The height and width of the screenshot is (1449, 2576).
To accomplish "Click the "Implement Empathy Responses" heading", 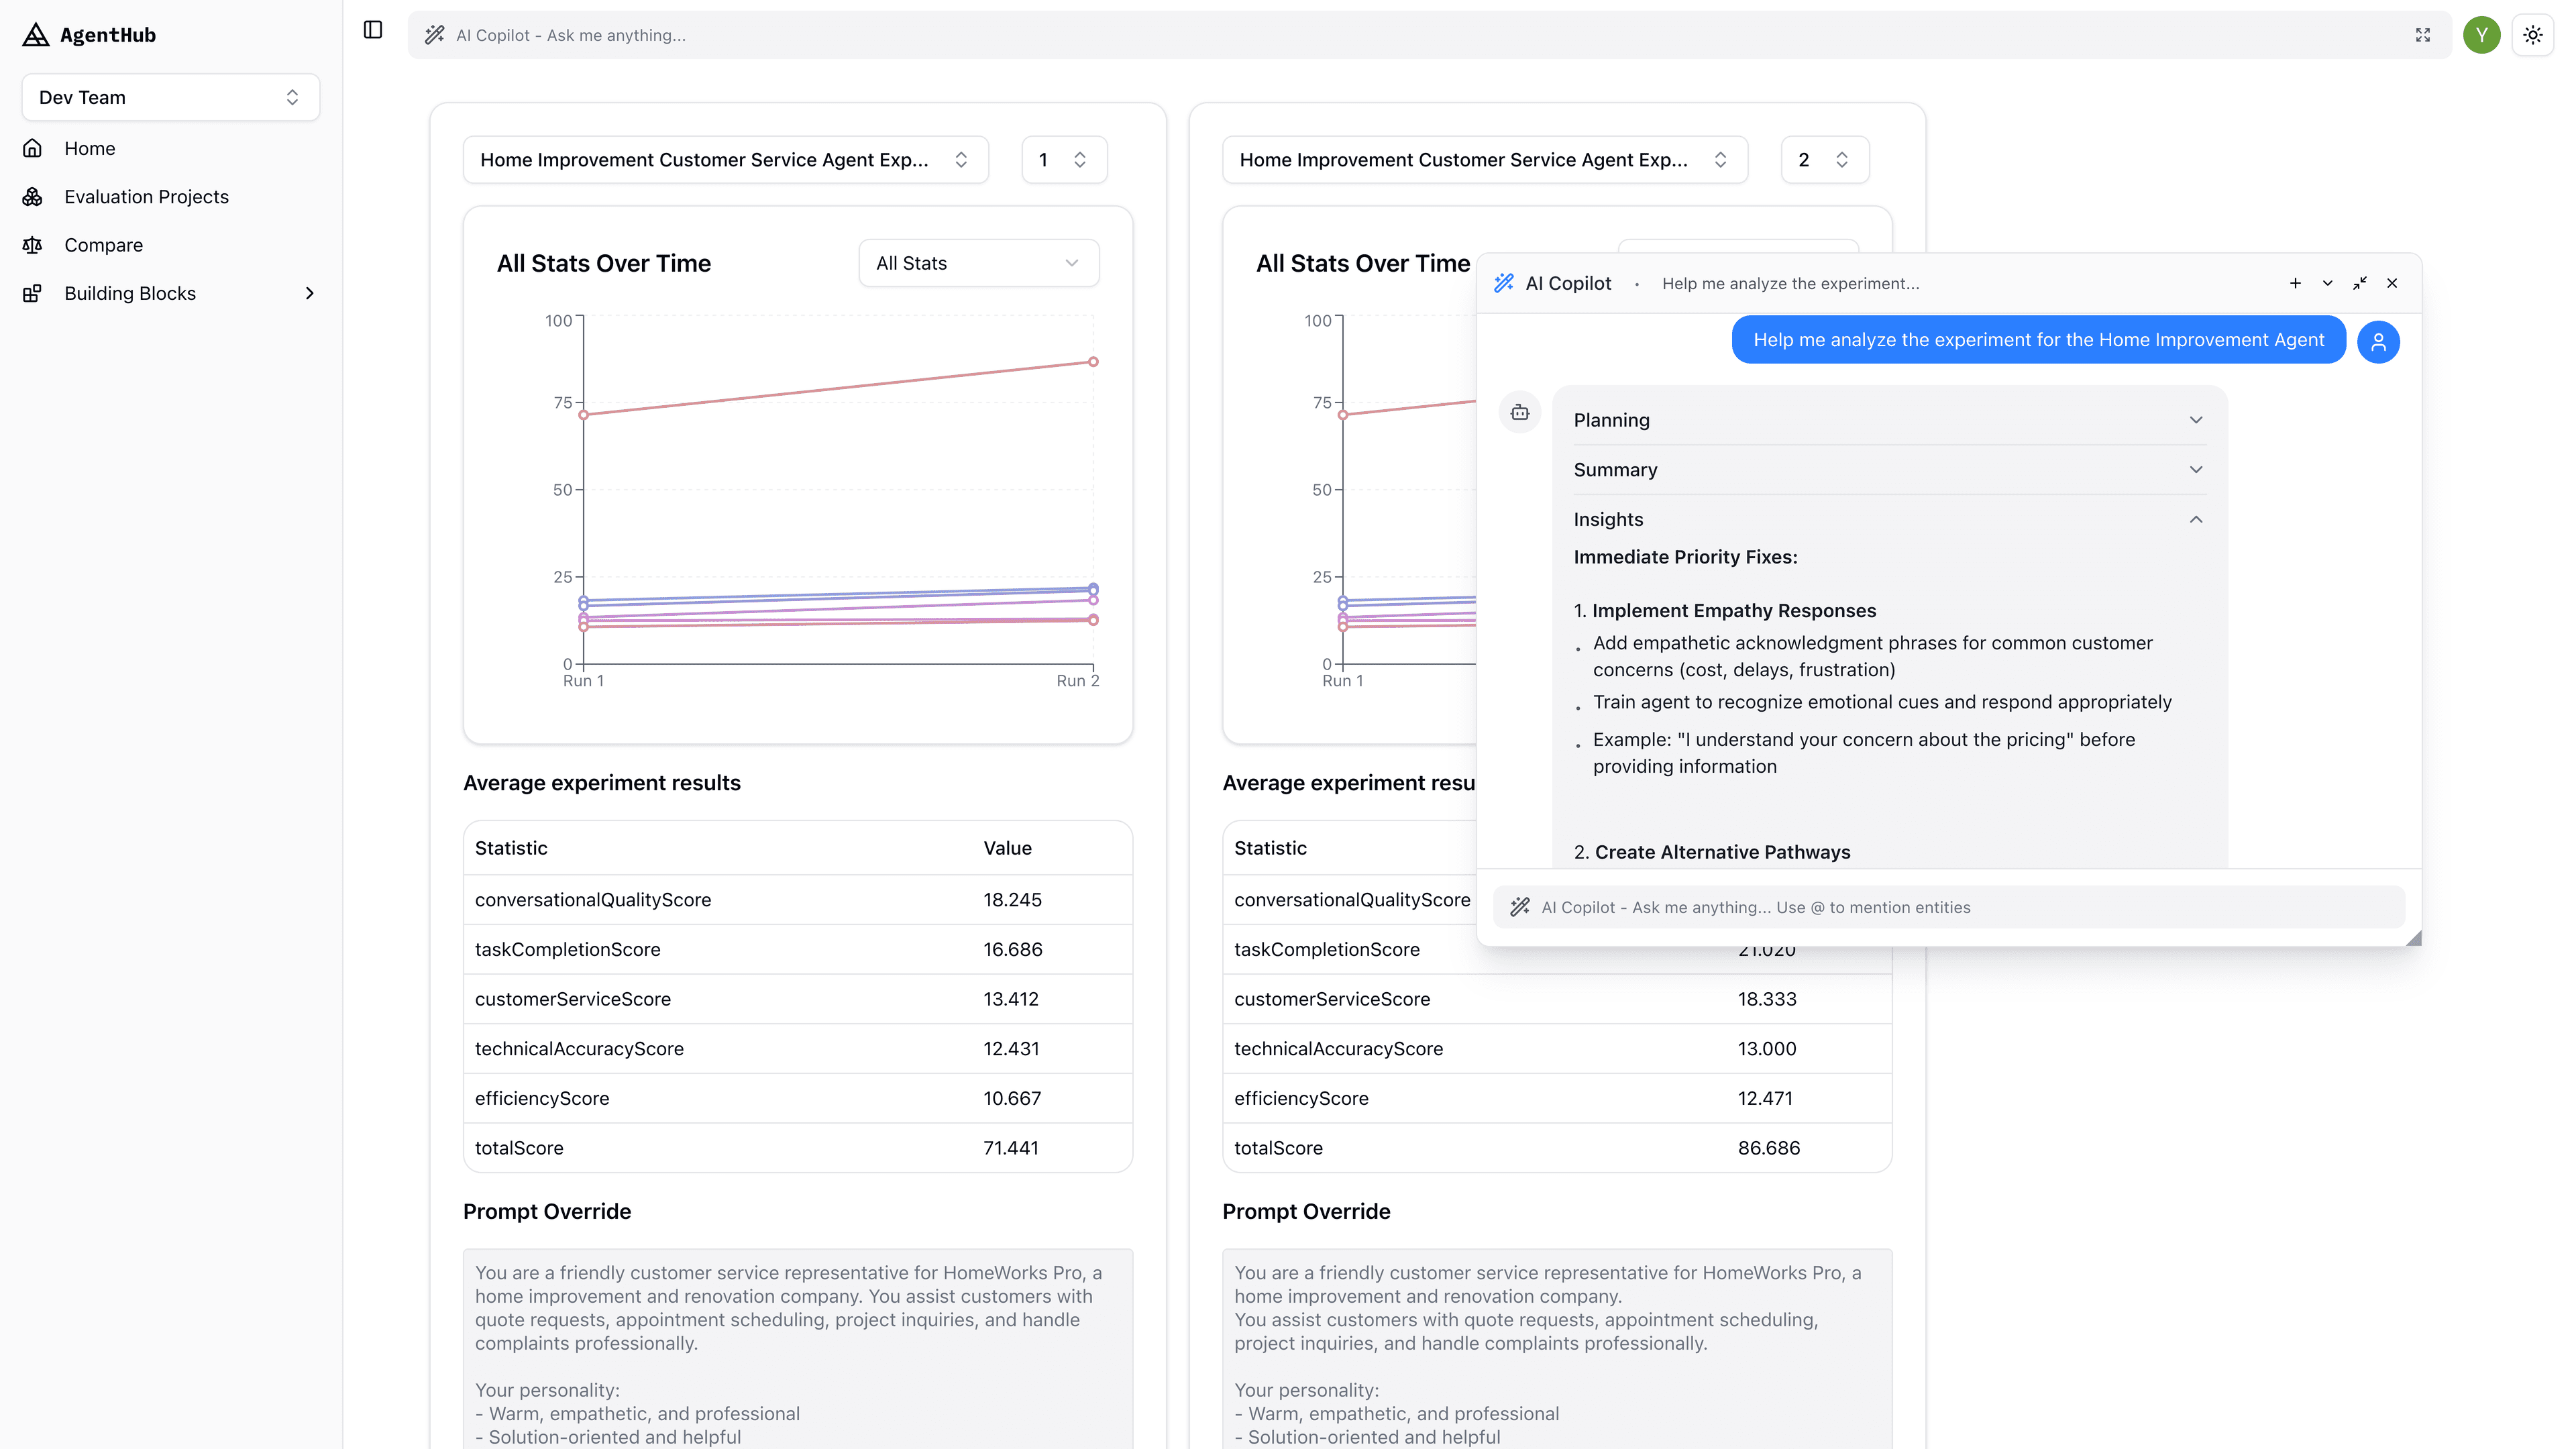I will [x=1733, y=611].
